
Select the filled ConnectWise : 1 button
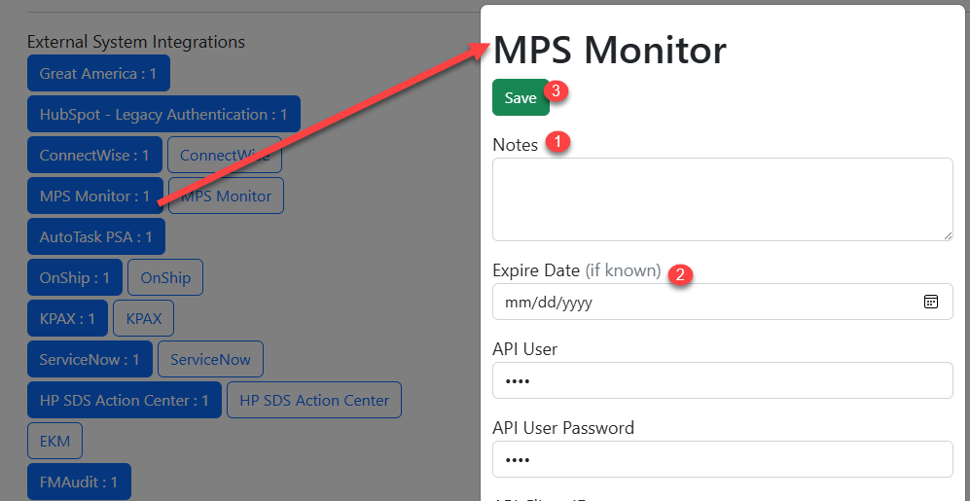coord(94,156)
